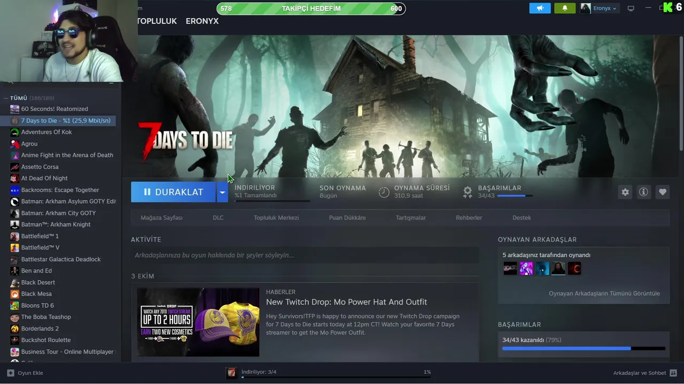Click the Oyun Ekle plus icon
This screenshot has height=384, width=684.
tap(11, 373)
